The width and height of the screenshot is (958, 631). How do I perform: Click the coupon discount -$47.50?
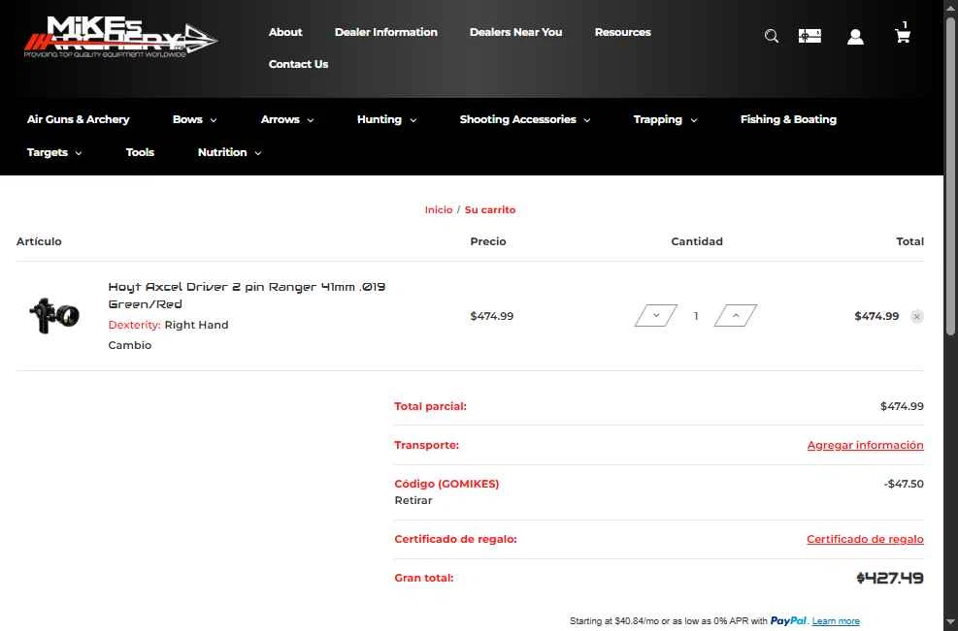(904, 484)
